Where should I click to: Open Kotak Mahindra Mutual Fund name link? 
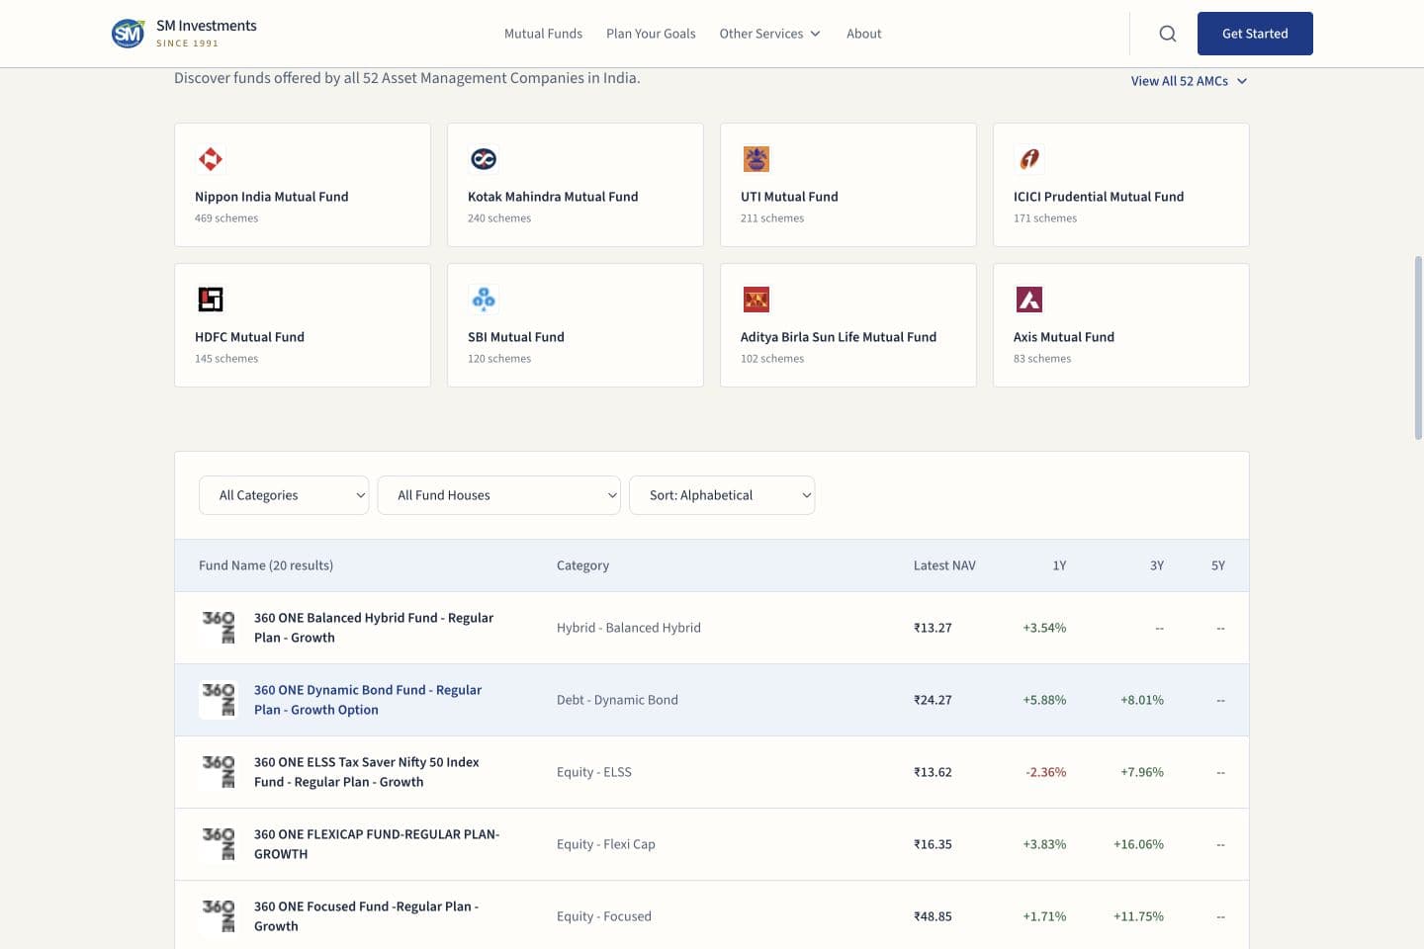(553, 197)
